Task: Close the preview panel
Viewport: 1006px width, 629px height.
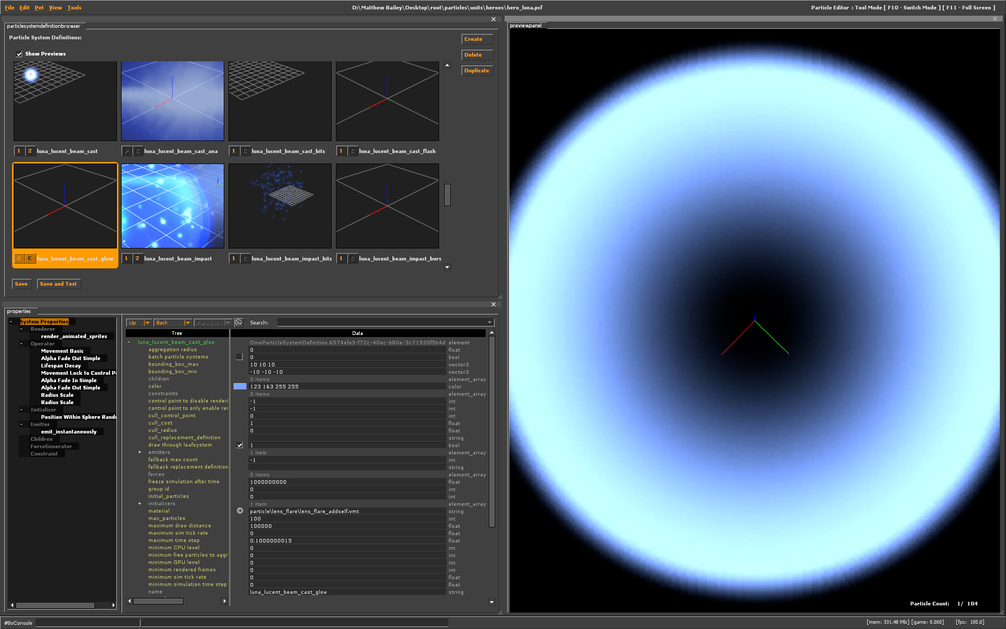Action: 995,19
